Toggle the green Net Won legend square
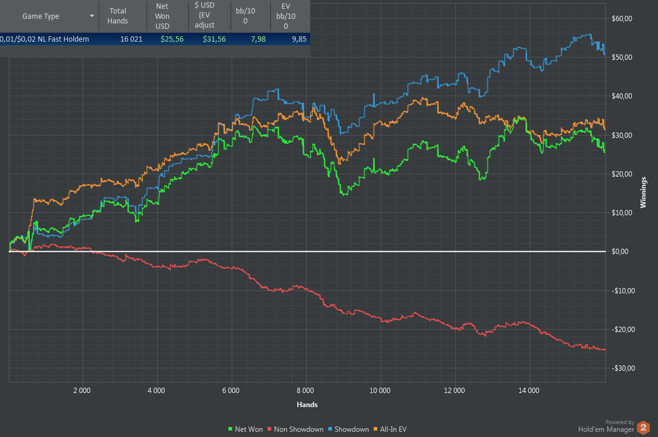The width and height of the screenshot is (658, 437). point(230,429)
